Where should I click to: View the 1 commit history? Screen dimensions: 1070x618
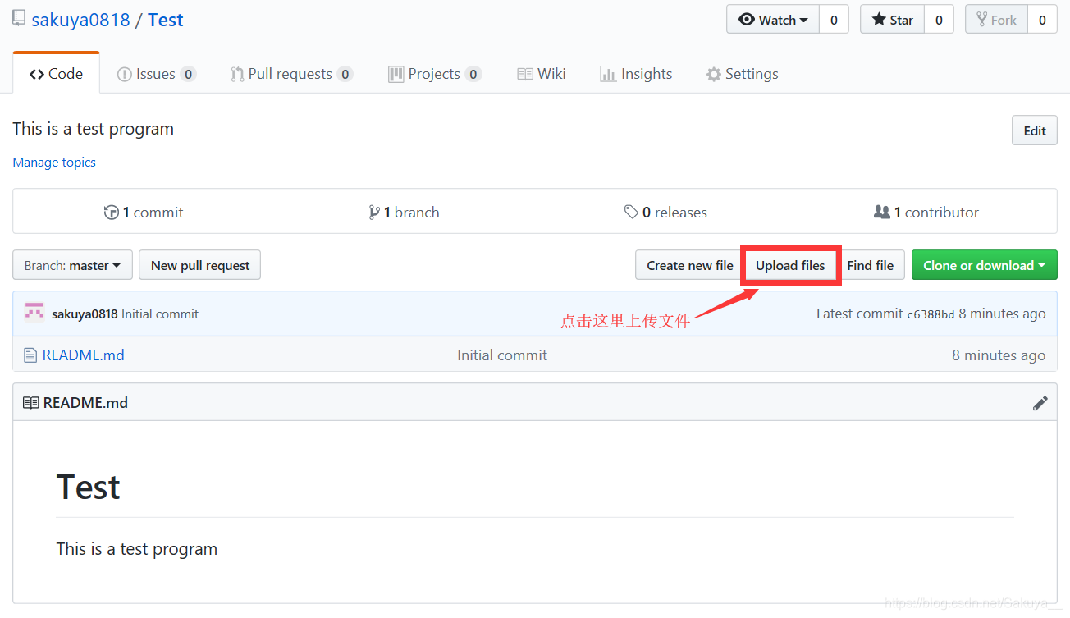(x=144, y=213)
